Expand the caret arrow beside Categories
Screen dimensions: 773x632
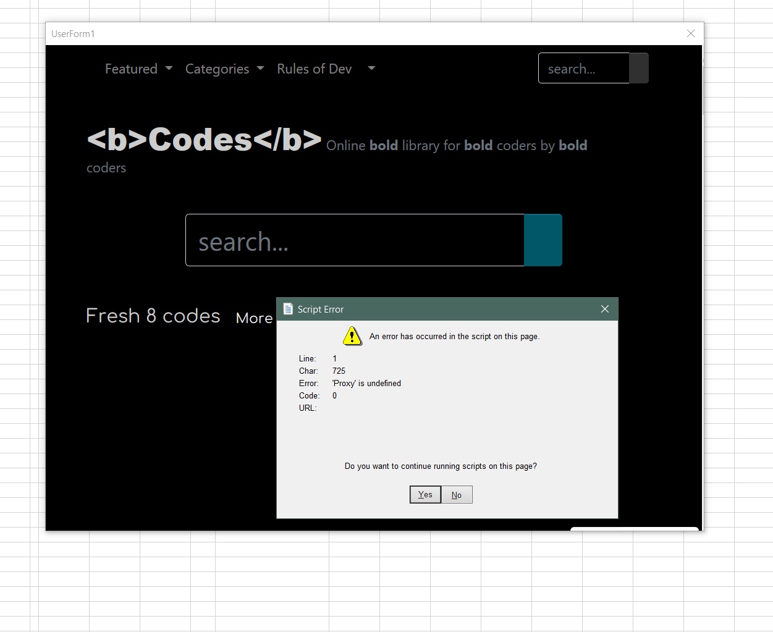[x=260, y=68]
